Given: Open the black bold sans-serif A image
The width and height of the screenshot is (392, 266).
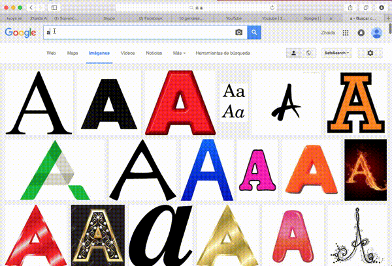Looking at the screenshot, I should [109, 103].
